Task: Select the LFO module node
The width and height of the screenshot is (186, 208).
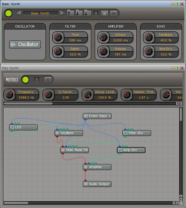Action: click(x=24, y=127)
